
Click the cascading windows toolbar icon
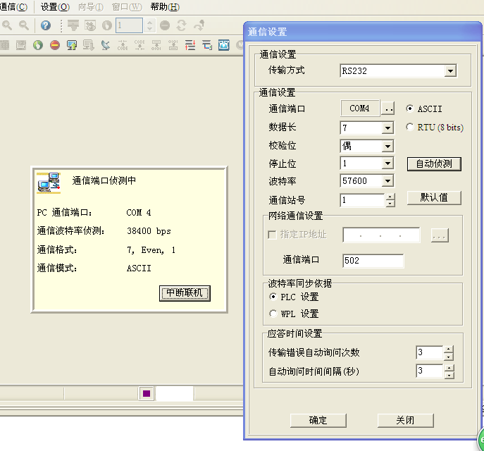pyautogui.click(x=207, y=45)
